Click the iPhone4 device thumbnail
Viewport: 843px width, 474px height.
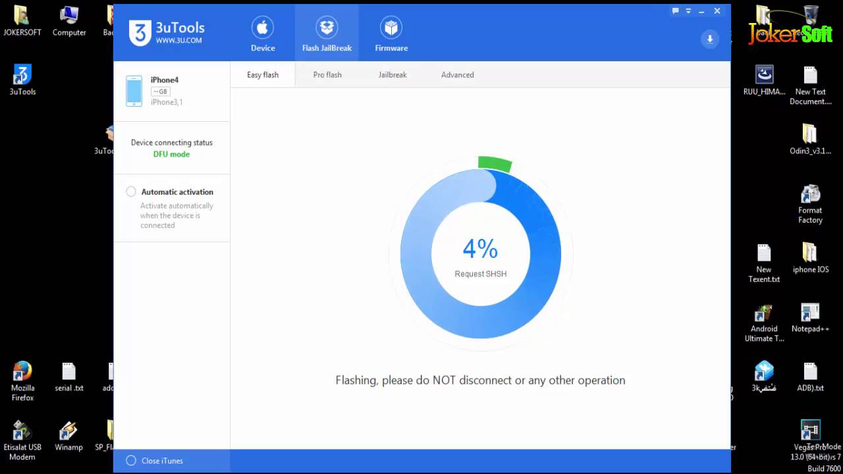[x=134, y=91]
